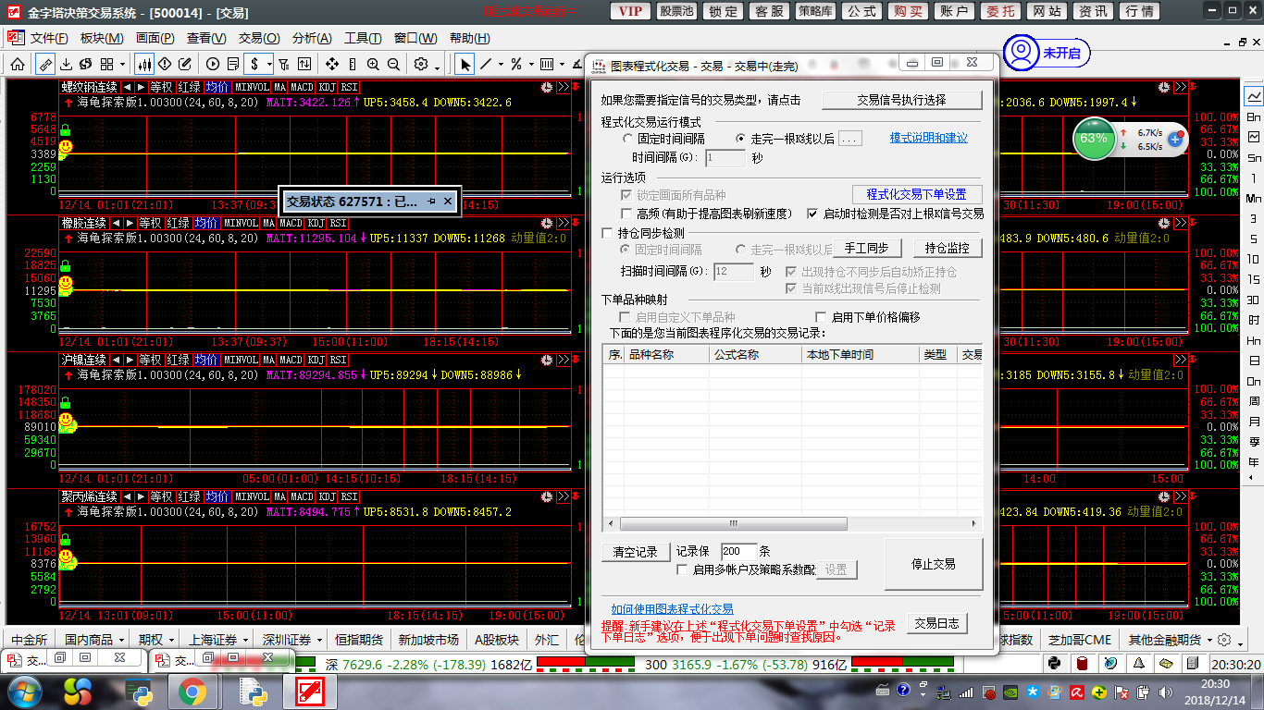Click the download icon in the toolbar
Image resolution: width=1264 pixels, height=710 pixels.
(x=66, y=64)
